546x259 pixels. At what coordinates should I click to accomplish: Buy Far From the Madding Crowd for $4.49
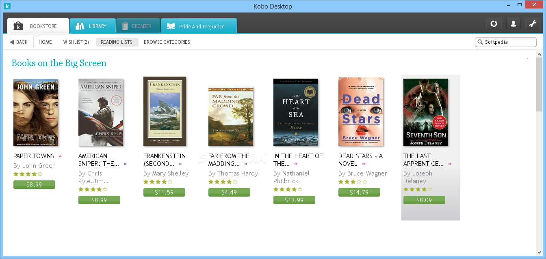[x=229, y=192]
